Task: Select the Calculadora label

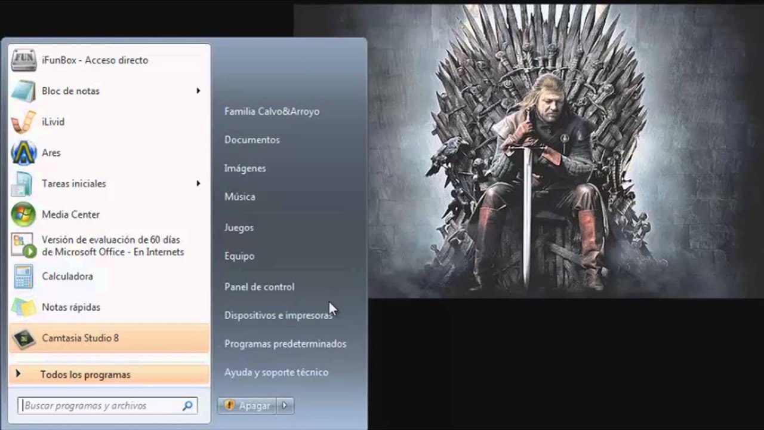Action: tap(67, 277)
